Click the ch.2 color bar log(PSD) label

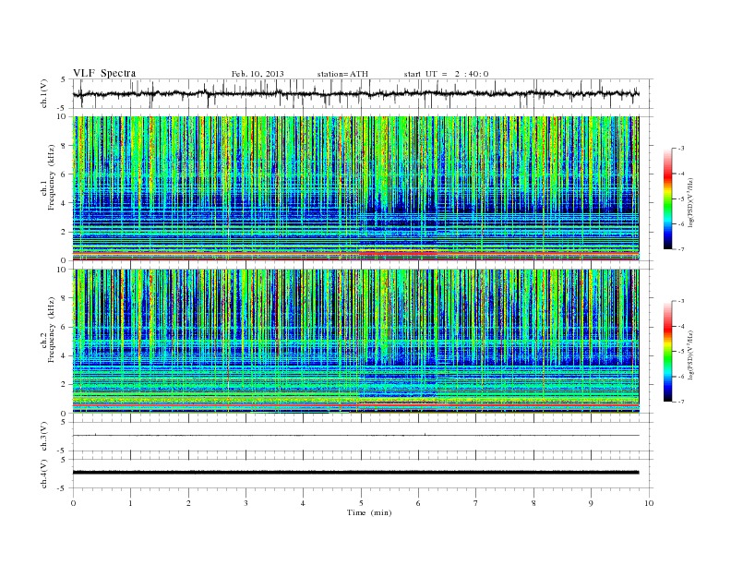(690, 355)
